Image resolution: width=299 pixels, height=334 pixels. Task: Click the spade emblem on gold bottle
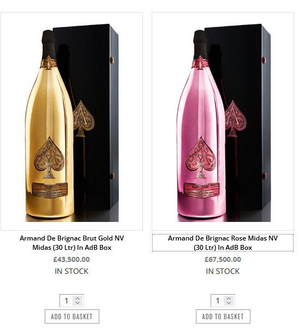[49, 157]
